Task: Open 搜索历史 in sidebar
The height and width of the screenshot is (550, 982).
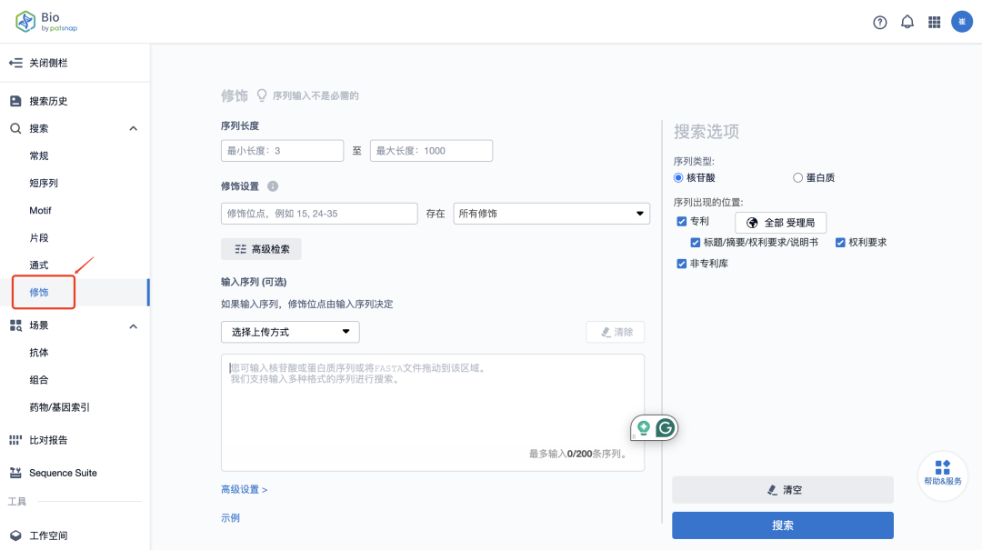Action: (x=48, y=101)
